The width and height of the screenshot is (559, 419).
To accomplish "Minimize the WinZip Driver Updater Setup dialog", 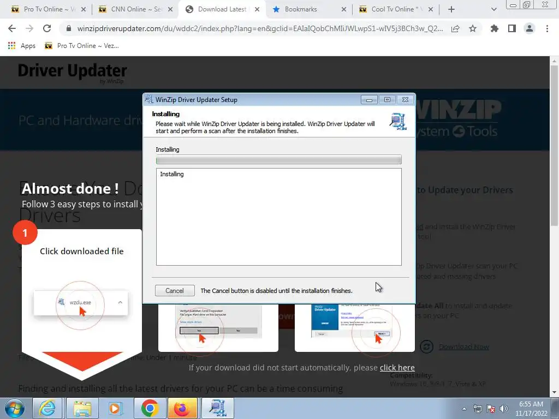I will 369,100.
